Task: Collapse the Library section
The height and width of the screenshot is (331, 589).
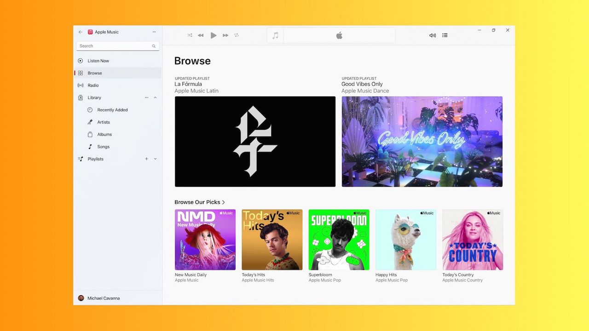Action: tap(155, 97)
